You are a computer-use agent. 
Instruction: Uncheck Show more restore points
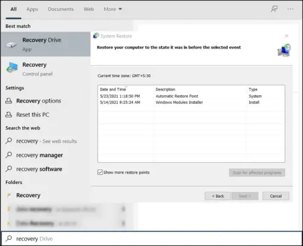pos(100,173)
